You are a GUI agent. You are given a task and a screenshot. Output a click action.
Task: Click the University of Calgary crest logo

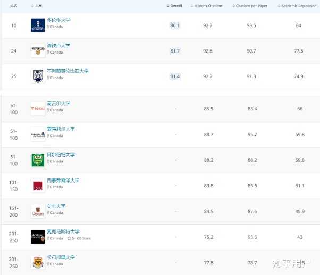pyautogui.click(x=38, y=262)
